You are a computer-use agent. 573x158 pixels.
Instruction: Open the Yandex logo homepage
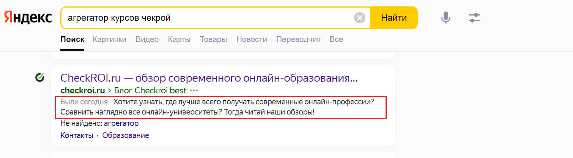(x=28, y=18)
